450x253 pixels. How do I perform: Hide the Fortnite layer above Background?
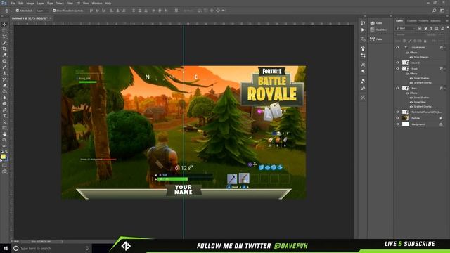[398, 118]
